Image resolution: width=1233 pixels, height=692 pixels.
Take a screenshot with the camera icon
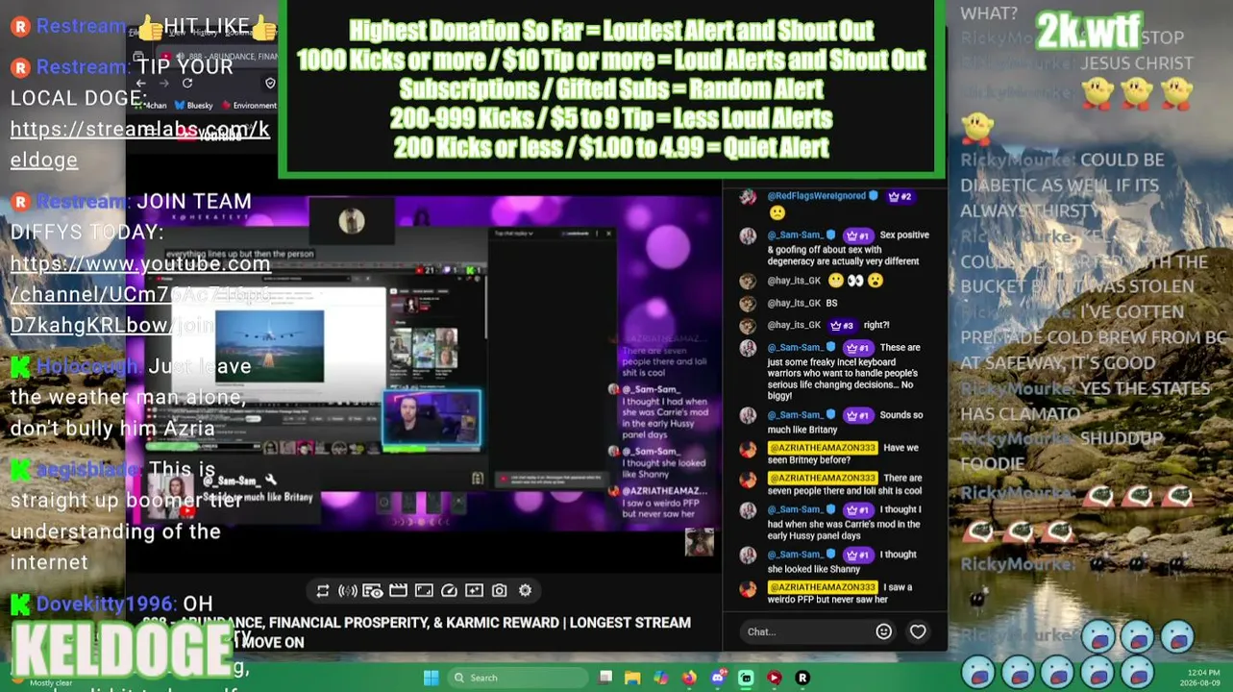(500, 591)
